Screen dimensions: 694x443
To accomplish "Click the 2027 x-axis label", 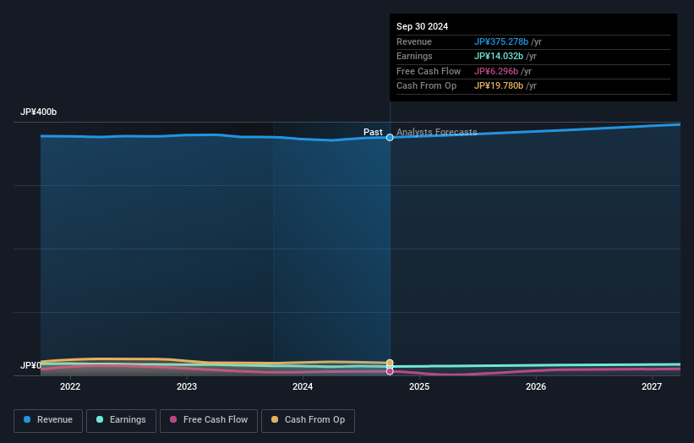I will (652, 387).
